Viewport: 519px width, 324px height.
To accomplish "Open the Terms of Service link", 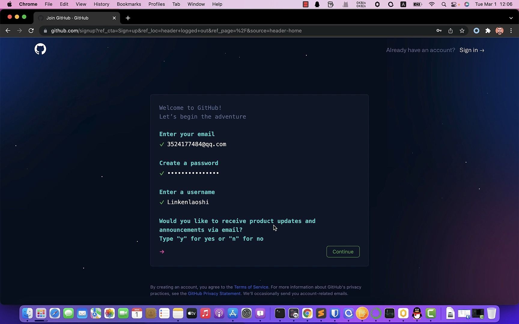I will click(251, 287).
